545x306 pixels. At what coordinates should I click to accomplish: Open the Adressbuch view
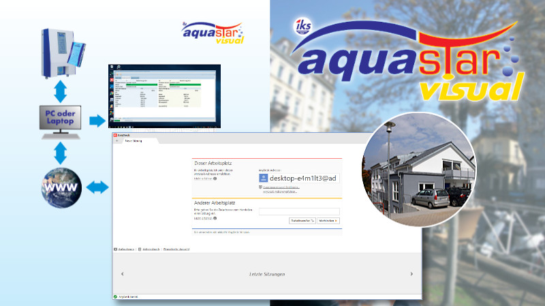(x=150, y=249)
